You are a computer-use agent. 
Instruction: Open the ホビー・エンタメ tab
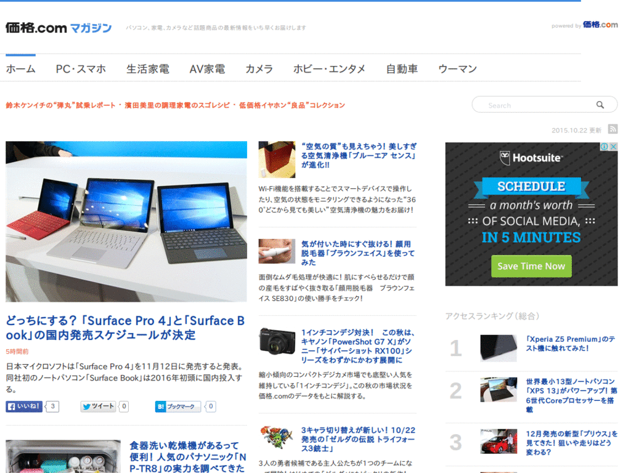tap(329, 69)
